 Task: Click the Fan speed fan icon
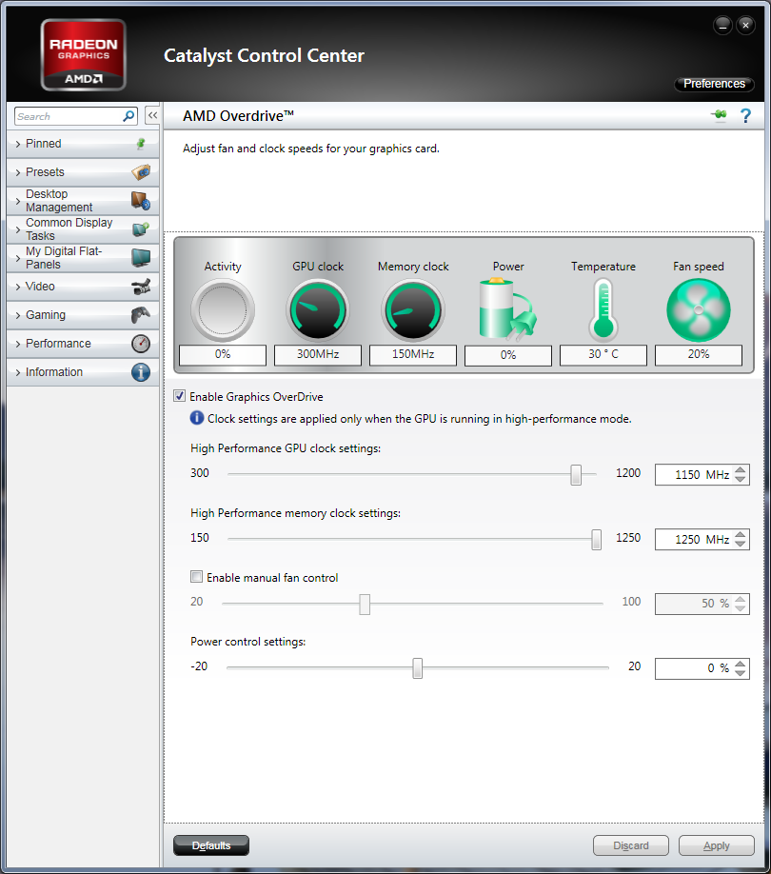coord(699,310)
